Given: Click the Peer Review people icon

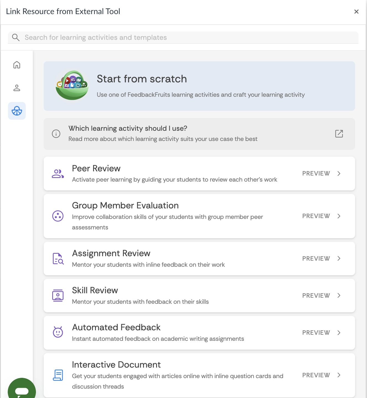Looking at the screenshot, I should 57,173.
